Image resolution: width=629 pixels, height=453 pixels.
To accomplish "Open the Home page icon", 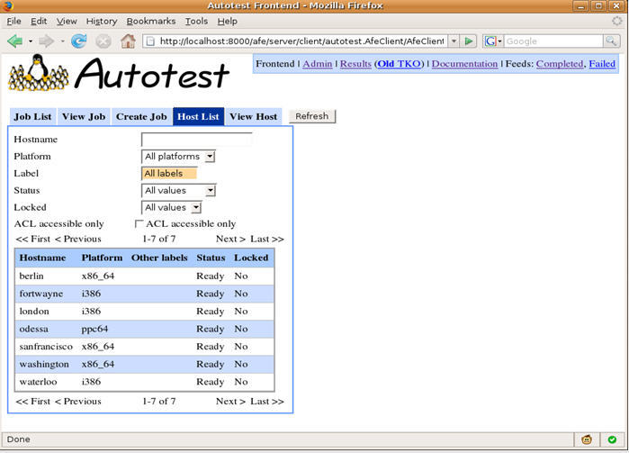I will pos(128,41).
